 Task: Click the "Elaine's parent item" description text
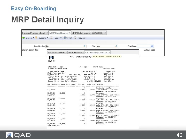coord(30,50)
